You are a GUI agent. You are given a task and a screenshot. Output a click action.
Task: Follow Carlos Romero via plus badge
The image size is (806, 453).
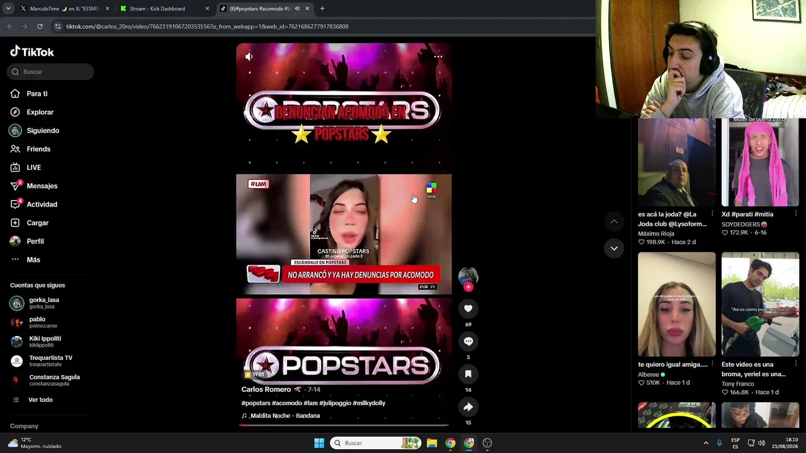click(468, 287)
